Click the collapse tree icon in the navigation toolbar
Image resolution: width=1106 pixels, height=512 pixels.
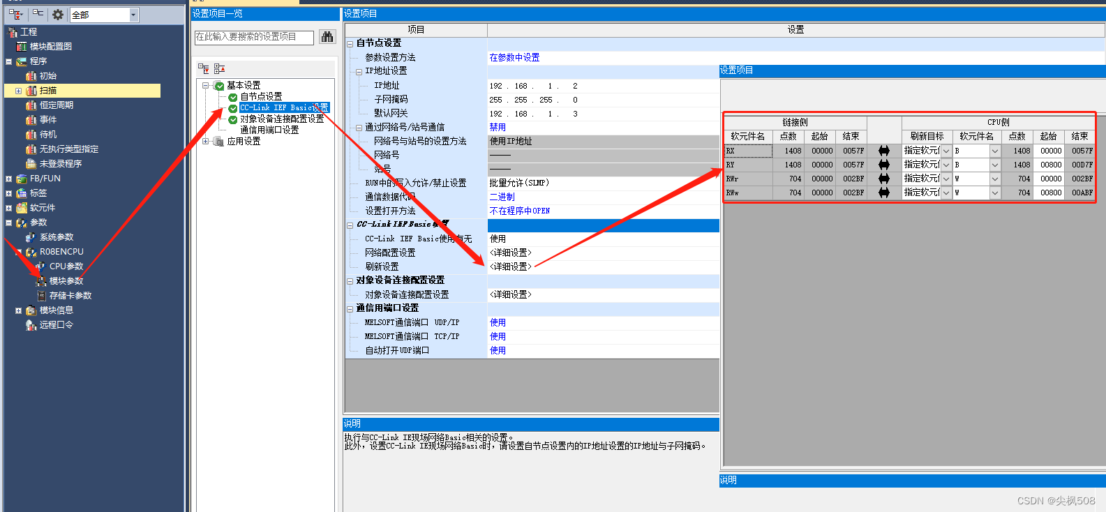pos(38,14)
